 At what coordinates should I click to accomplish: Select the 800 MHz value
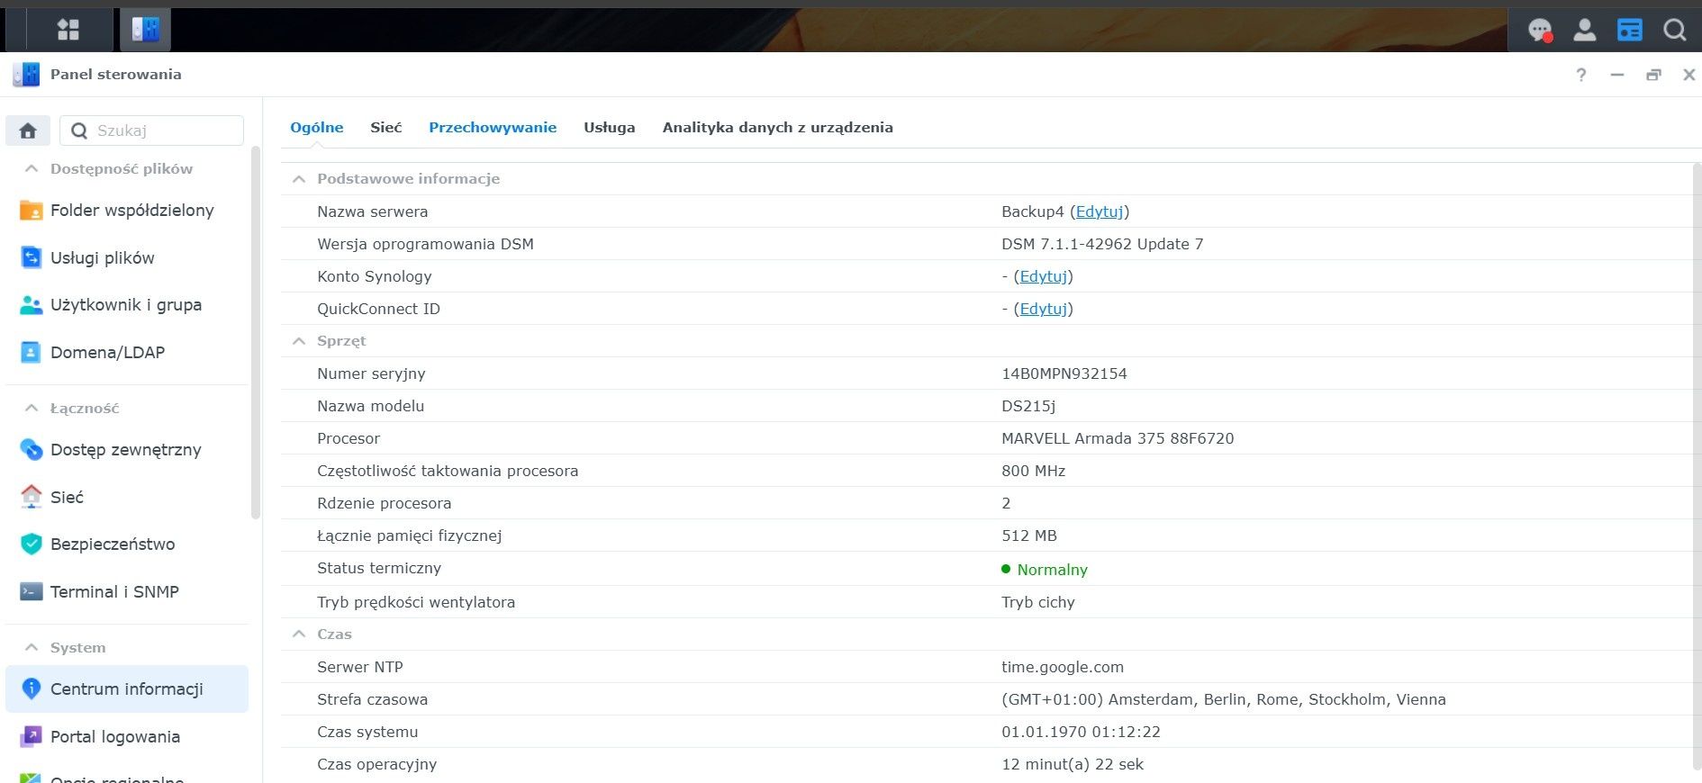[1034, 471]
